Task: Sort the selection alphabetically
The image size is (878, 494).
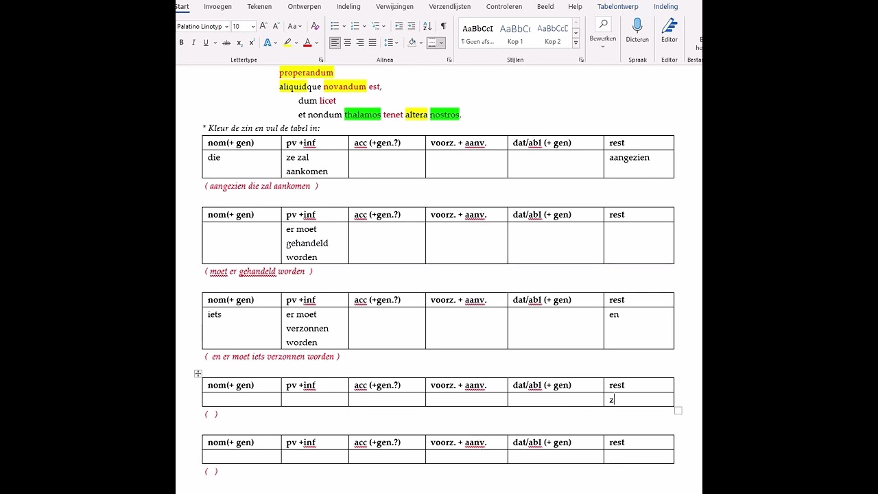Action: coord(427,26)
